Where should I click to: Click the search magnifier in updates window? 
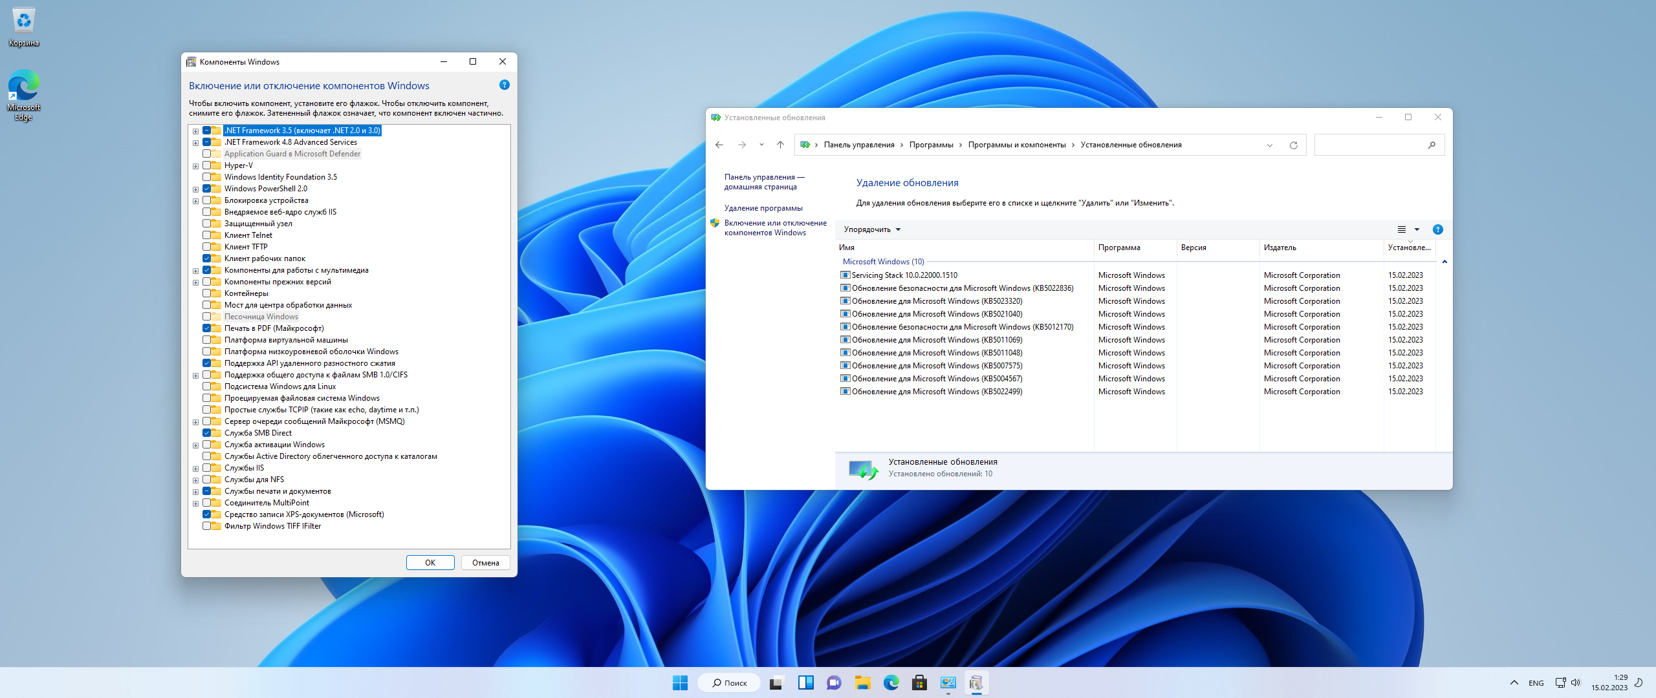(x=1432, y=145)
